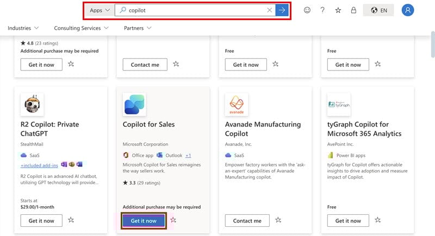Open R2 Copilot: Private ChatGPT title
The image size is (435, 236).
tap(49, 129)
